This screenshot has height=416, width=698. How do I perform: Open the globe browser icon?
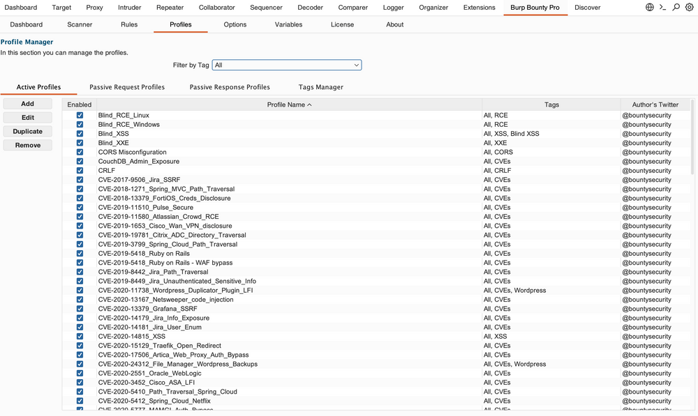[x=650, y=7]
